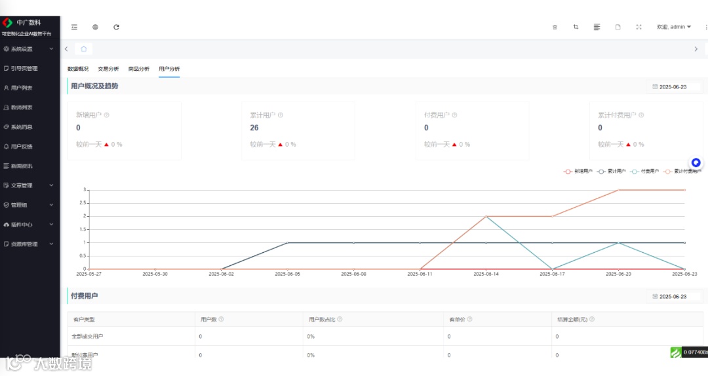Switch to the 数据概况 tab
This screenshot has height=376, width=708.
(x=78, y=69)
